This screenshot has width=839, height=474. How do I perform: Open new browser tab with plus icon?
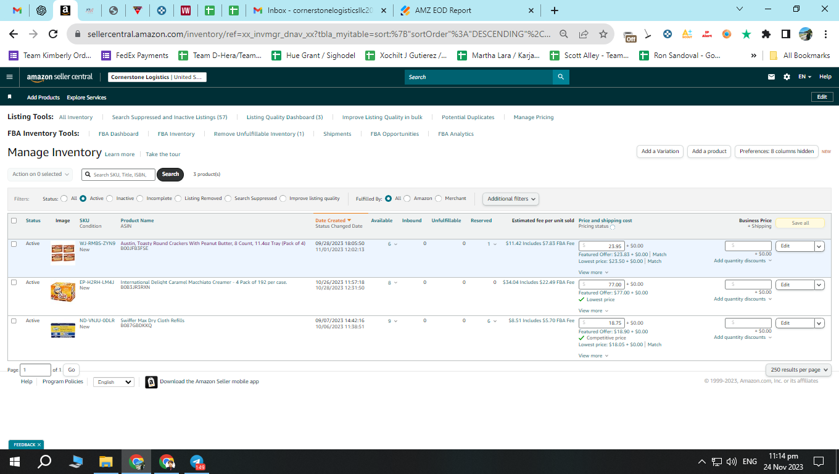(555, 10)
